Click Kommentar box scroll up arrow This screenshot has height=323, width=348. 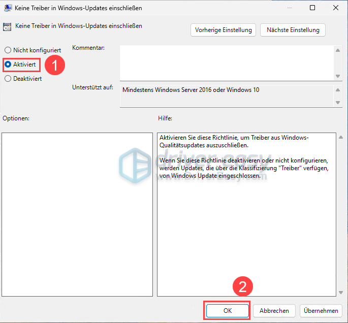click(338, 50)
